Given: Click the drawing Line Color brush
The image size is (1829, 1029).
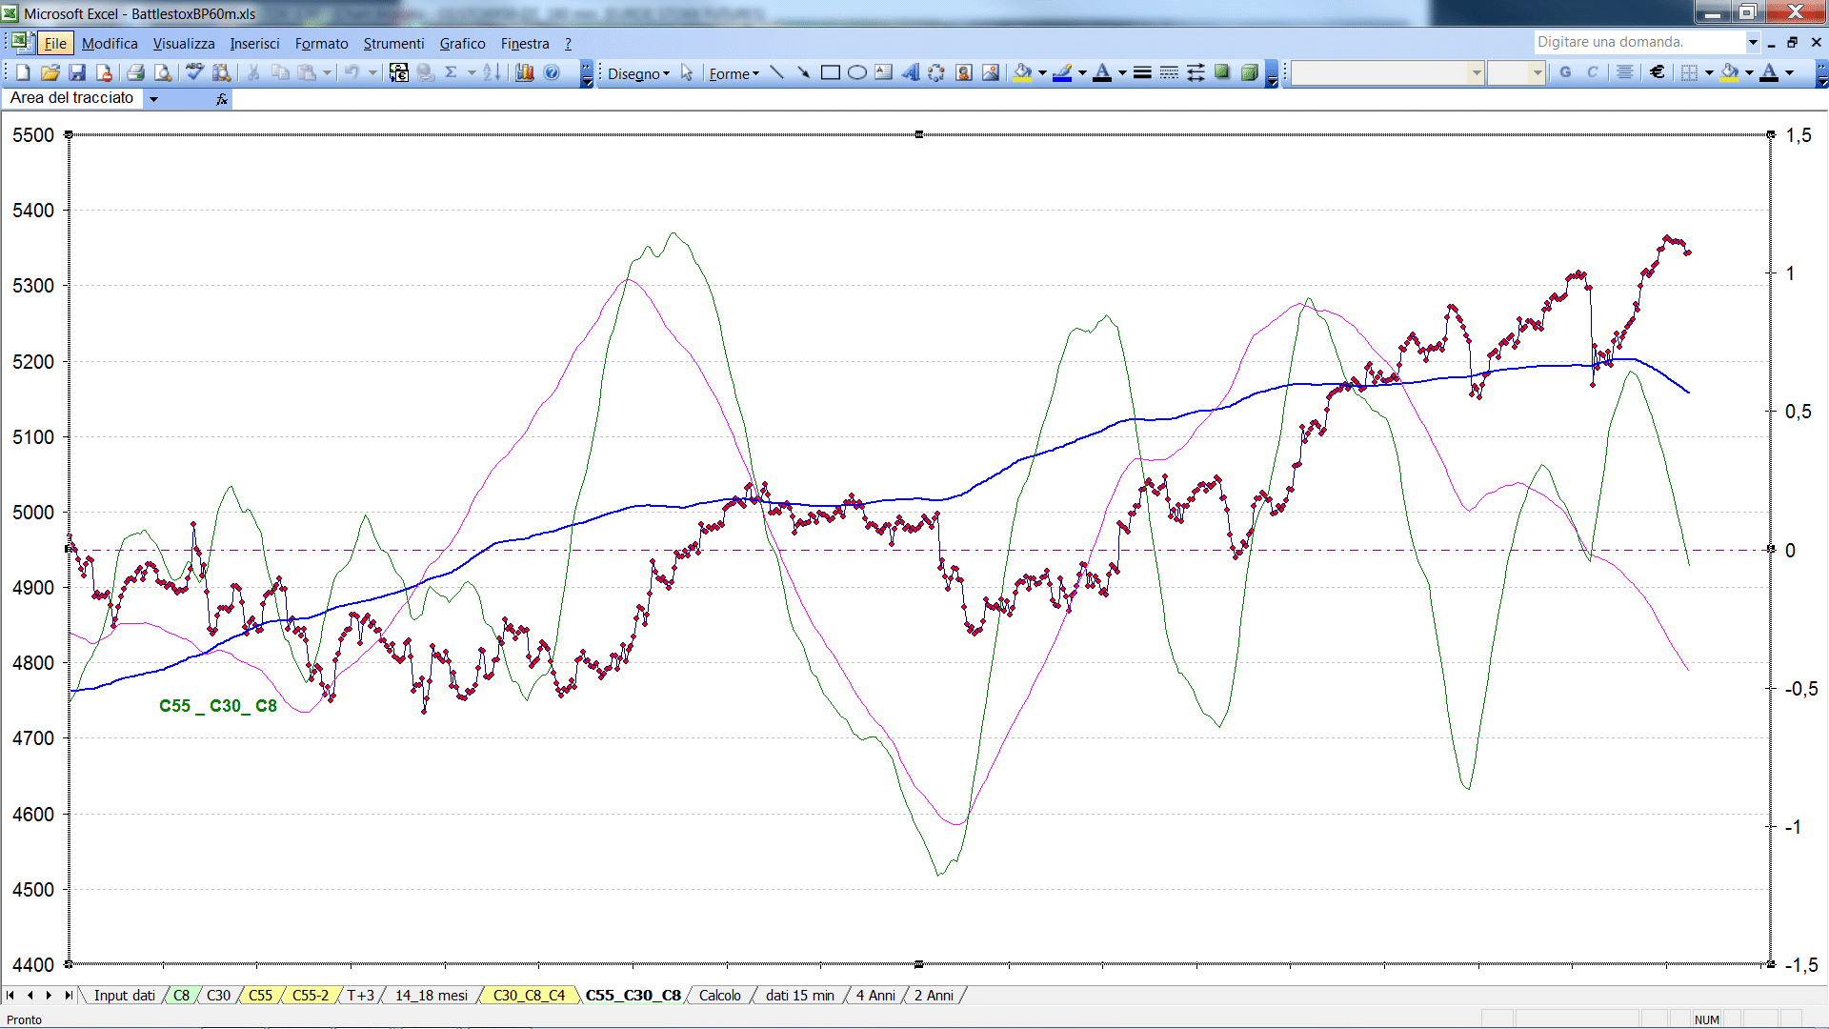Looking at the screenshot, I should point(1063,72).
